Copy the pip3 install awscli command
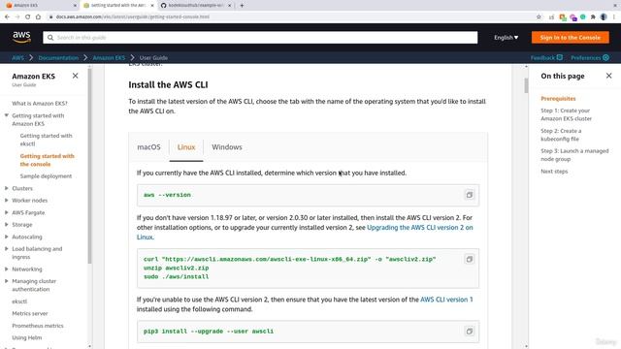This screenshot has width=621, height=349. (470, 332)
